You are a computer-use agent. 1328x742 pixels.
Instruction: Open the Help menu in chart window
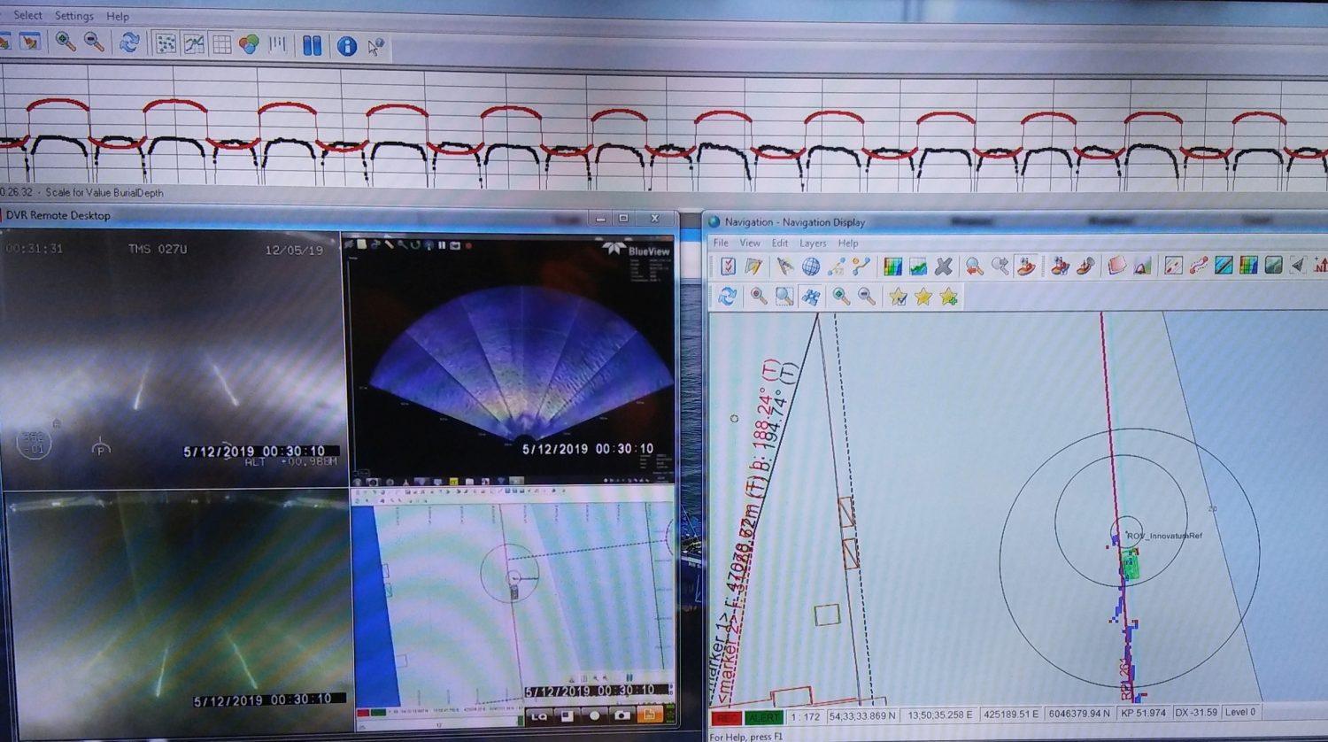coord(118,17)
